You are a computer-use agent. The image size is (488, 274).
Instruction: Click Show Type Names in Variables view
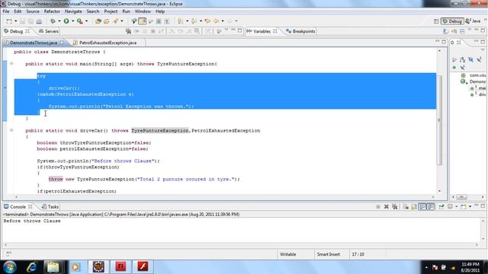(445, 31)
